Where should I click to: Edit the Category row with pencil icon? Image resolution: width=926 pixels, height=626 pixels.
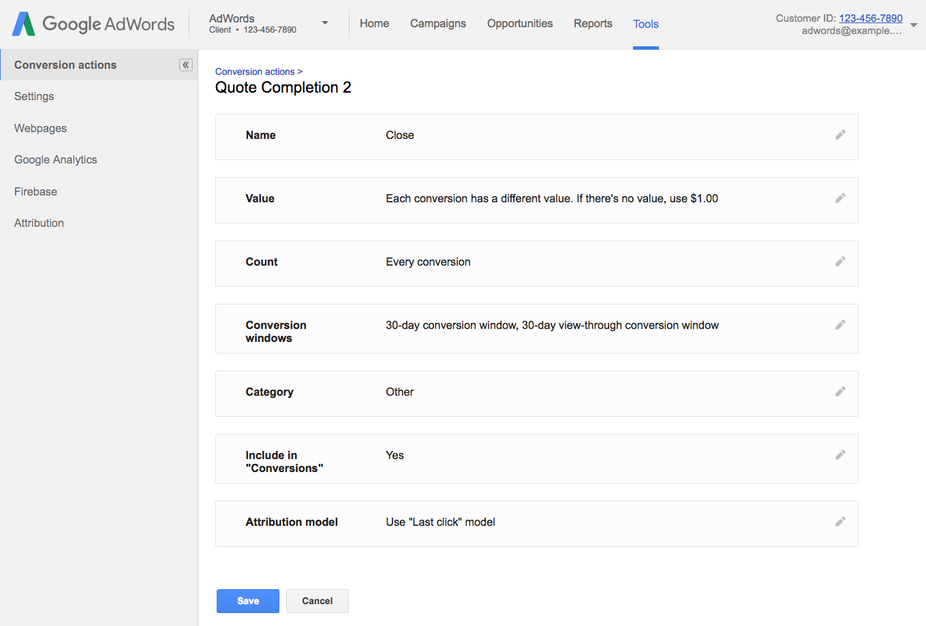(x=840, y=392)
